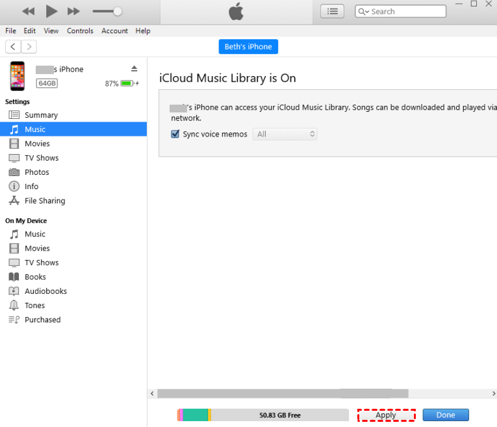The height and width of the screenshot is (427, 497).
Task: Click the Summary list icon
Action: [14, 115]
